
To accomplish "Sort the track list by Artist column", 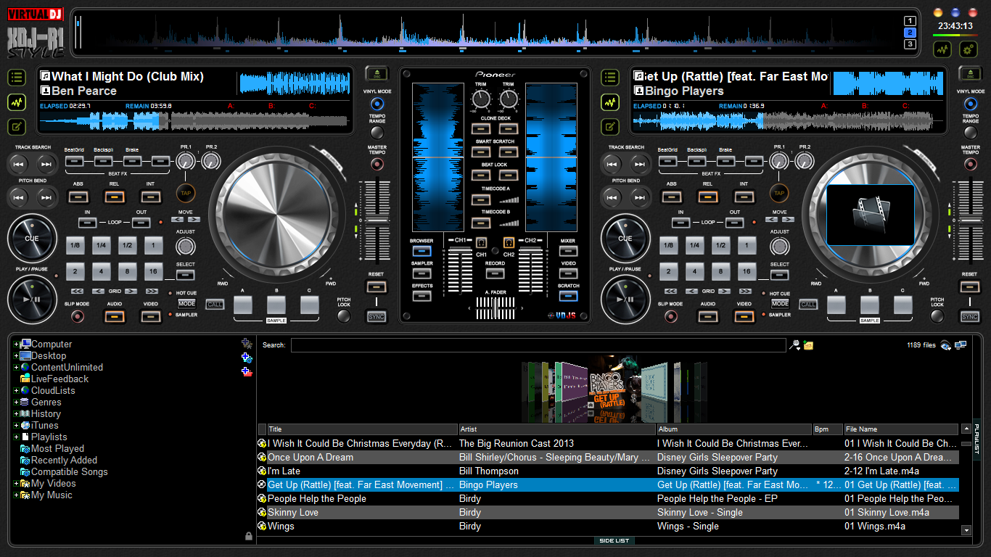I will [x=557, y=429].
